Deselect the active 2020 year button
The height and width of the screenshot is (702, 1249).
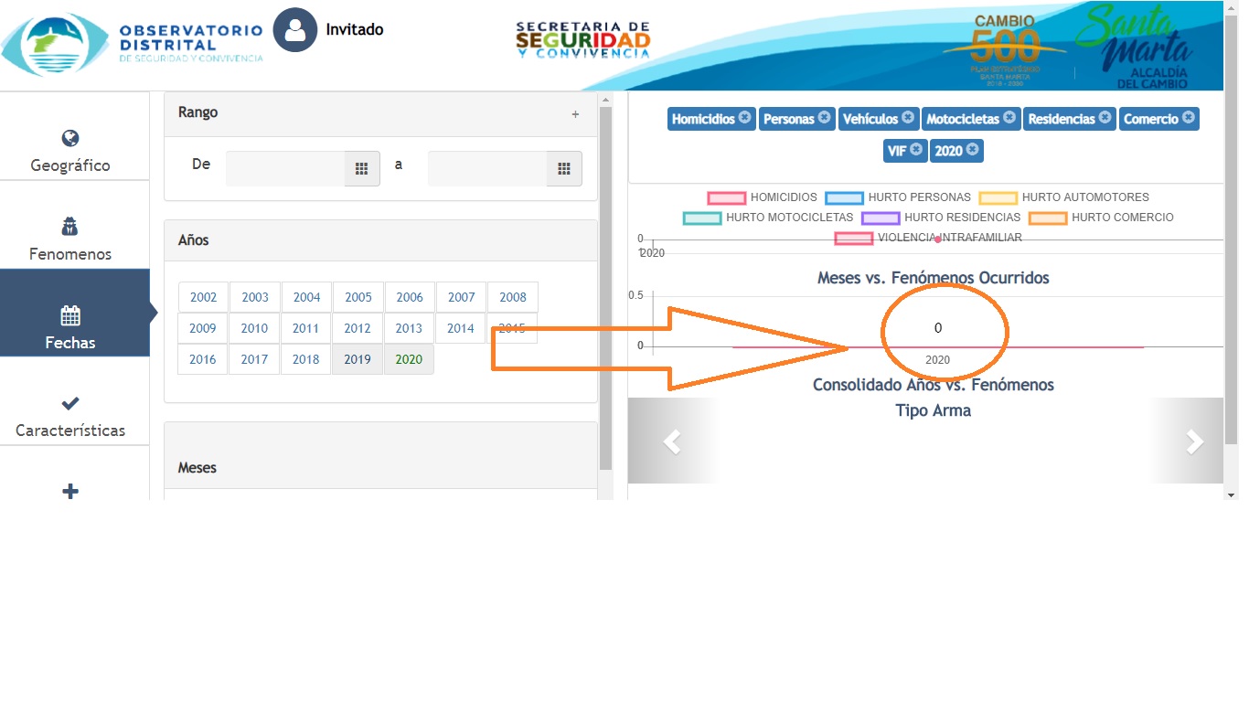409,359
